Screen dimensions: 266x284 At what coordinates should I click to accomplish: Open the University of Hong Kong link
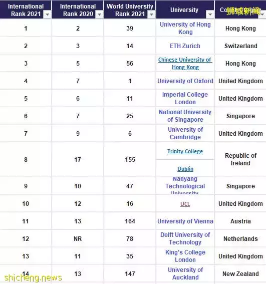185,28
